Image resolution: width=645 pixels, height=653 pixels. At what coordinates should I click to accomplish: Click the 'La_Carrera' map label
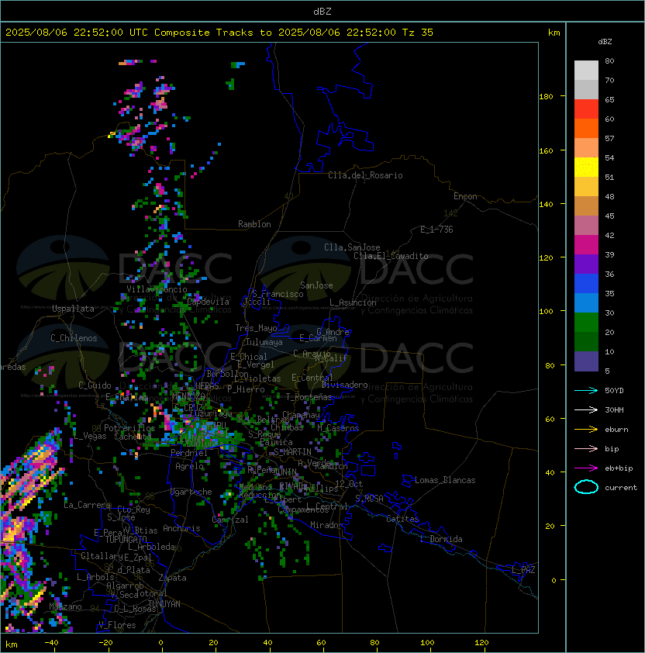click(87, 505)
